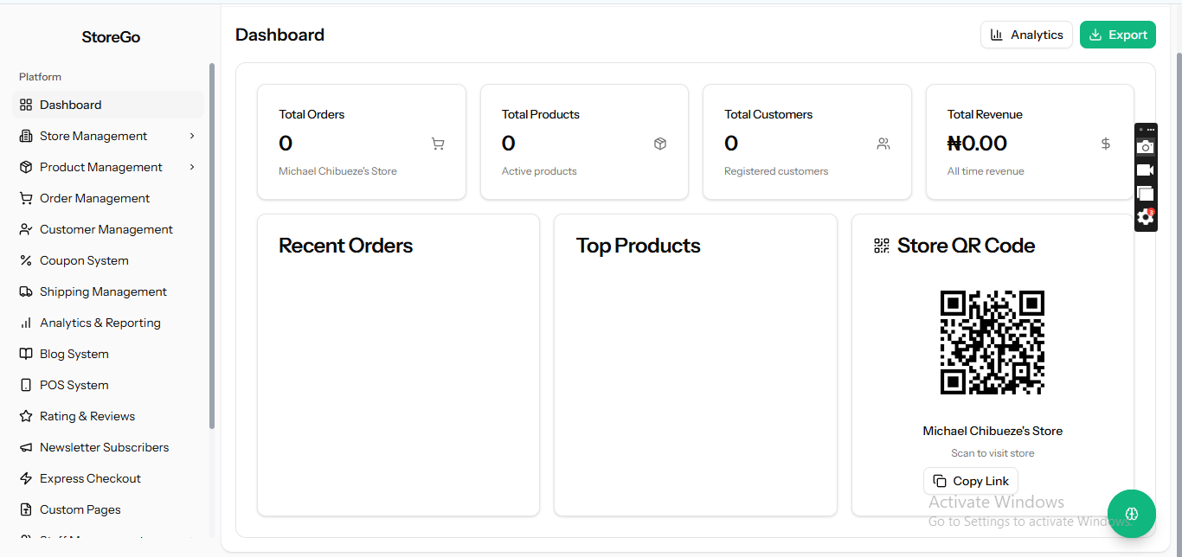Click the Product Management box icon
1182x557 pixels.
tap(26, 167)
